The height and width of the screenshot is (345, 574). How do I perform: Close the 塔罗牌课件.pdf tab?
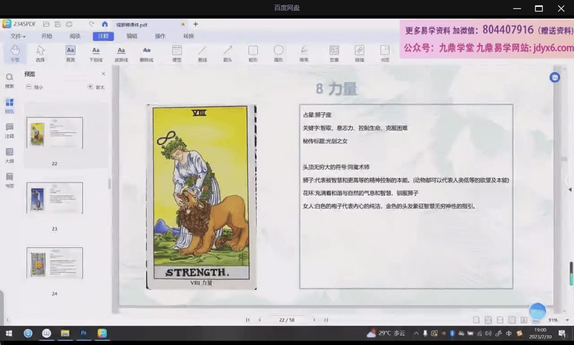coord(183,24)
